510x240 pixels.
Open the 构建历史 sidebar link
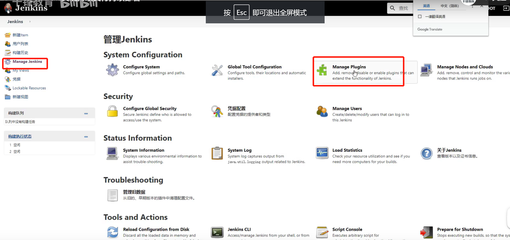coord(20,53)
